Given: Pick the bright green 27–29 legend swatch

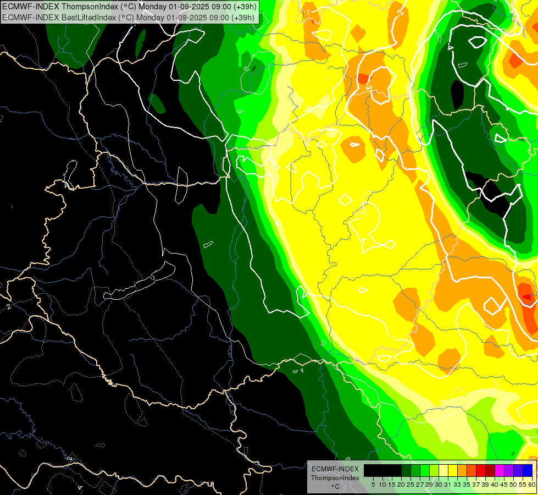Looking at the screenshot, I should coord(425,470).
